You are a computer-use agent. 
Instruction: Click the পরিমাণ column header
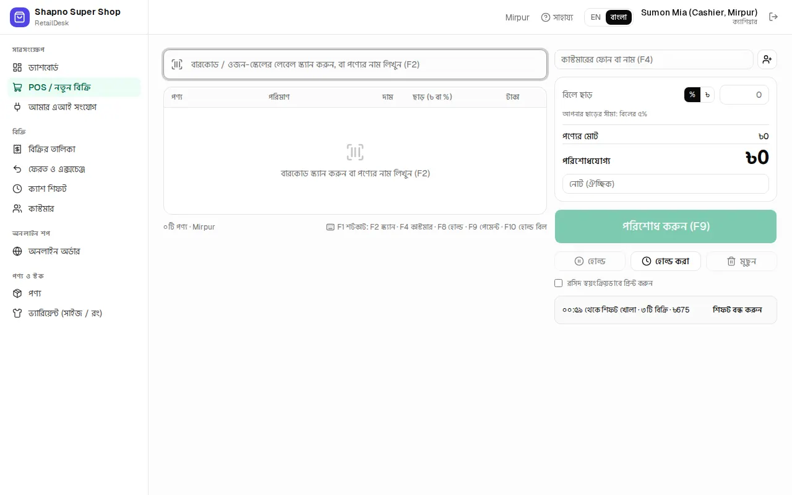(279, 97)
